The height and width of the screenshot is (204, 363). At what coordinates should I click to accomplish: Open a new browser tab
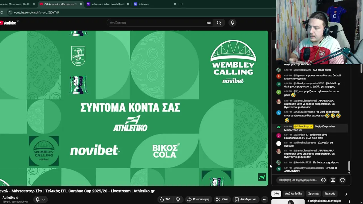tap(182, 4)
